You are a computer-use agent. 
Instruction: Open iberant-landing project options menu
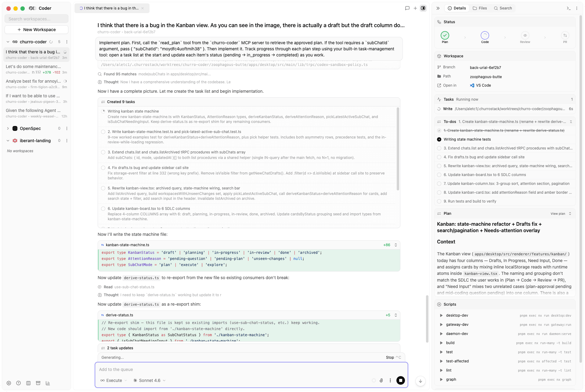click(67, 141)
